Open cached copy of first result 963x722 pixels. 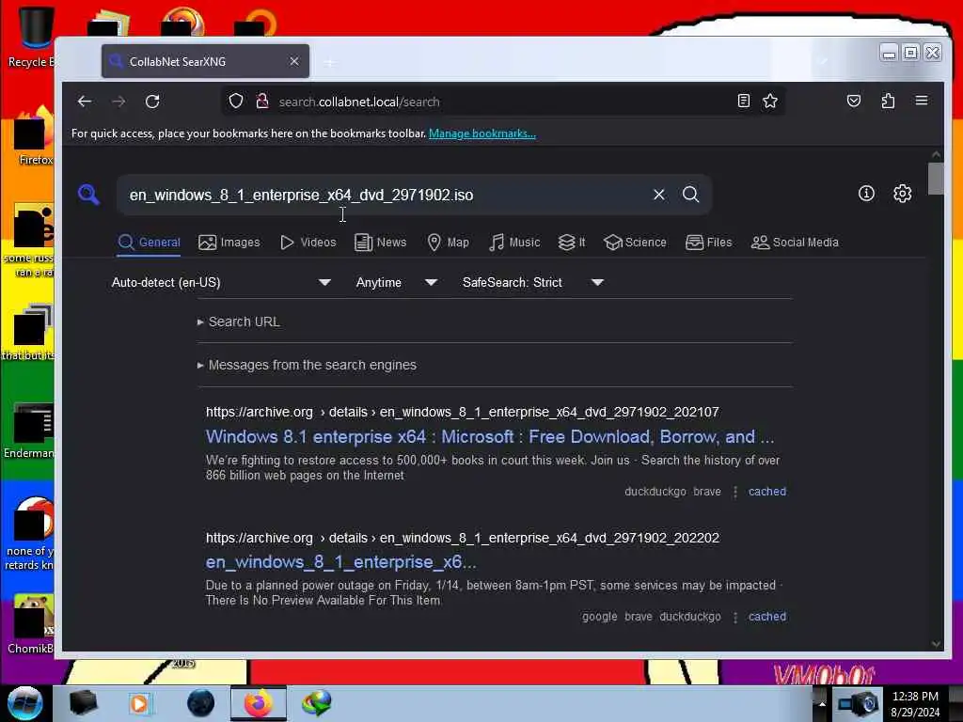click(x=767, y=491)
